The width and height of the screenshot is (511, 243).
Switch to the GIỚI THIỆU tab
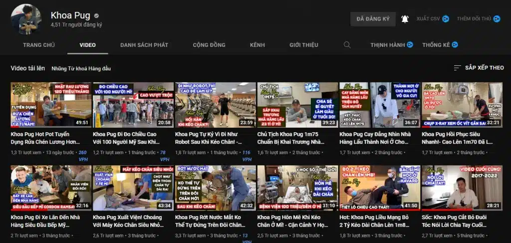304,45
